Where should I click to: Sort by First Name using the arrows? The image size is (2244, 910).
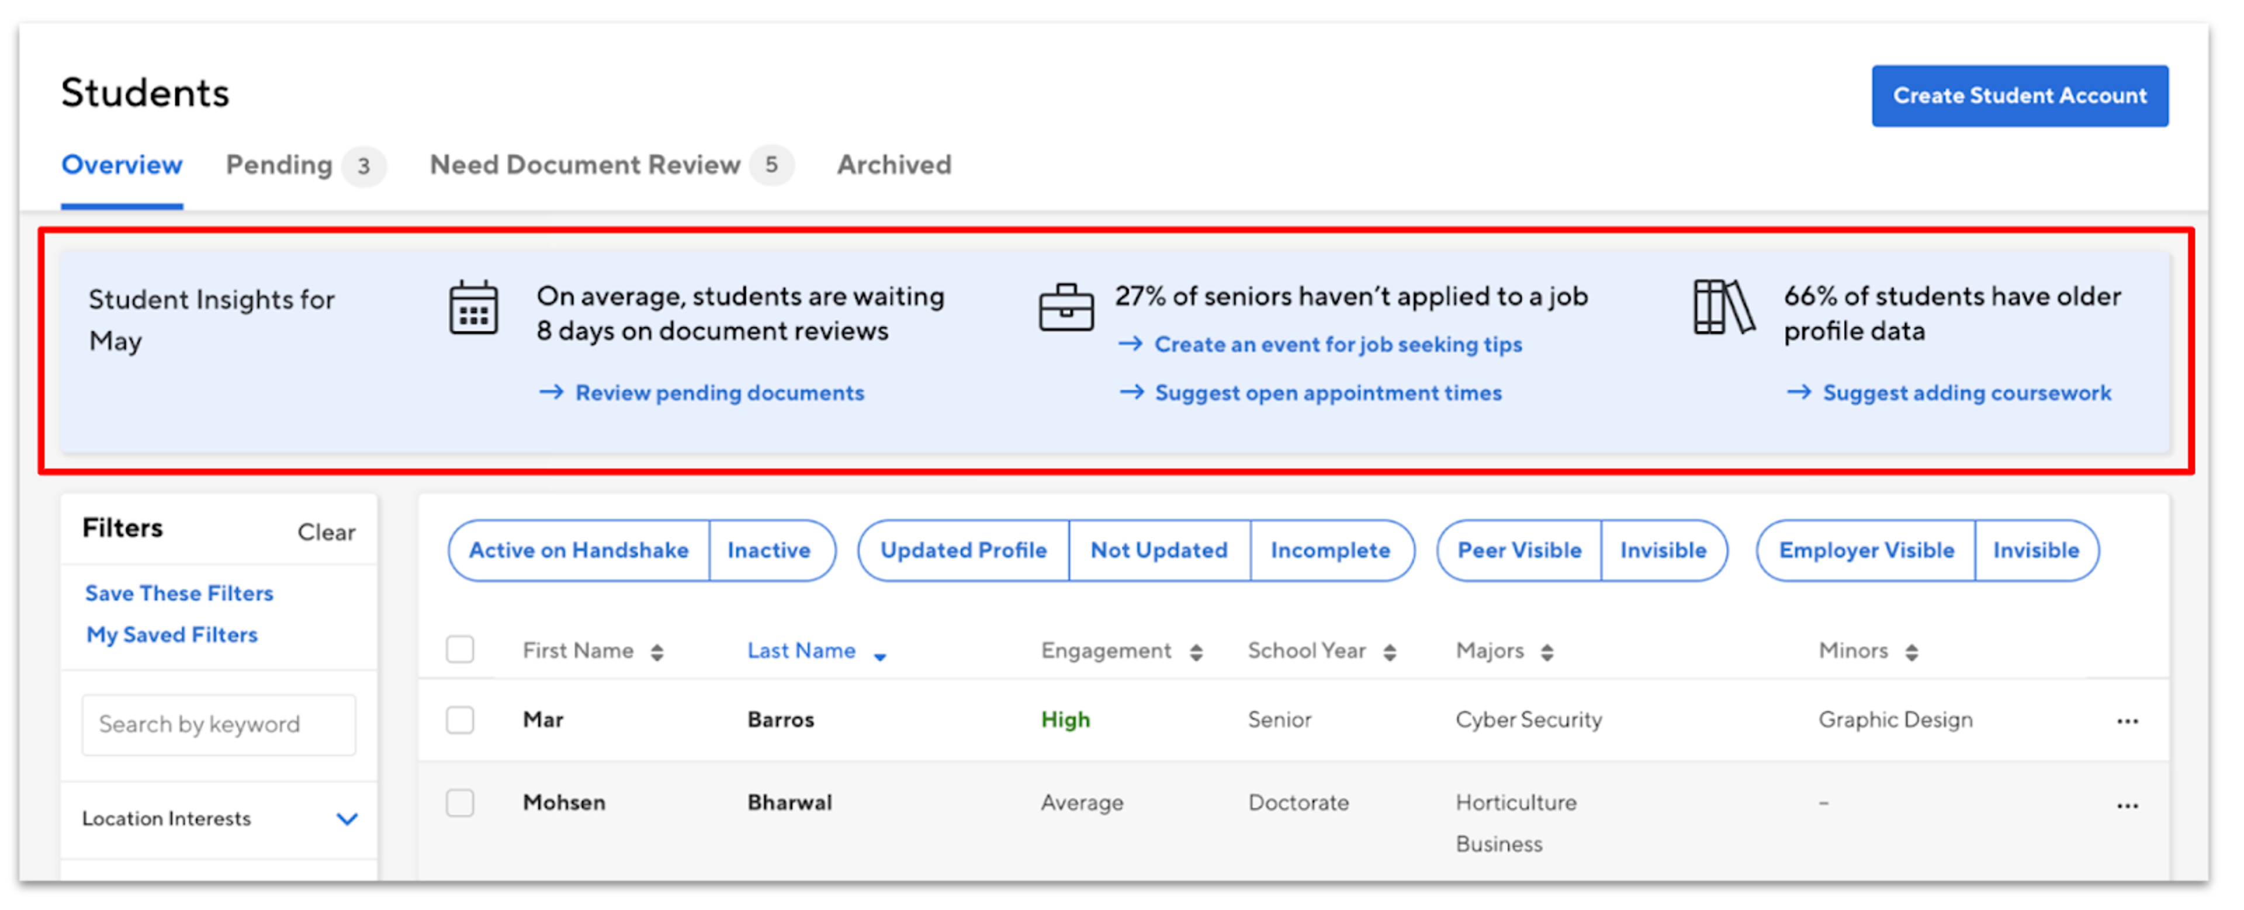coord(657,652)
